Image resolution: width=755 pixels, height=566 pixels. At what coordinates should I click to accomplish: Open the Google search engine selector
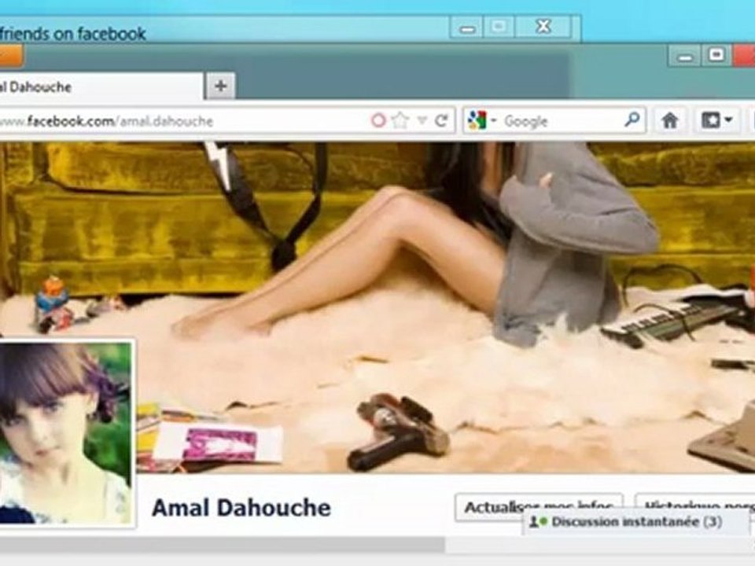[x=481, y=120]
